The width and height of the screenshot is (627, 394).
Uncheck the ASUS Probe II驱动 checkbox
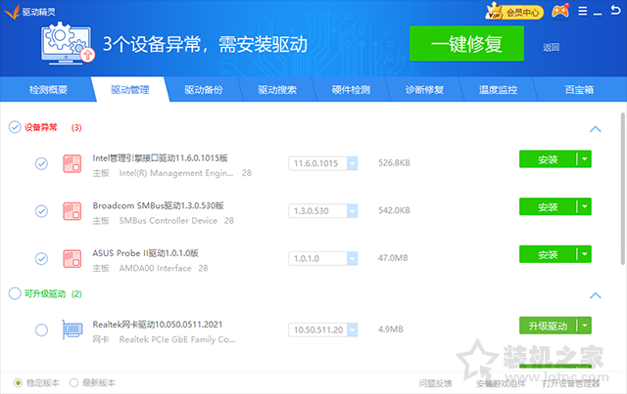coord(41,259)
